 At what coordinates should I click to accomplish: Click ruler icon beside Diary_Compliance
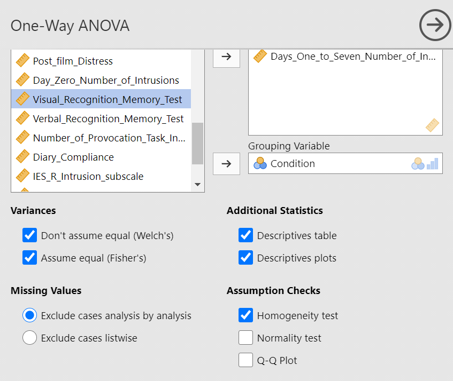tap(22, 156)
